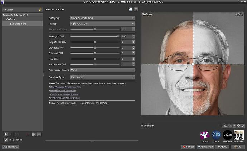Open the Settings... button
247x151 pixels.
(10, 147)
